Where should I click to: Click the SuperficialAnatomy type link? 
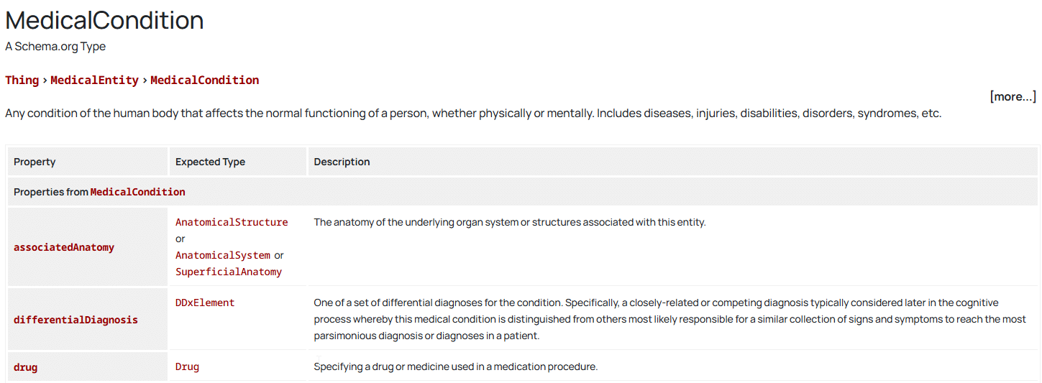(x=229, y=272)
